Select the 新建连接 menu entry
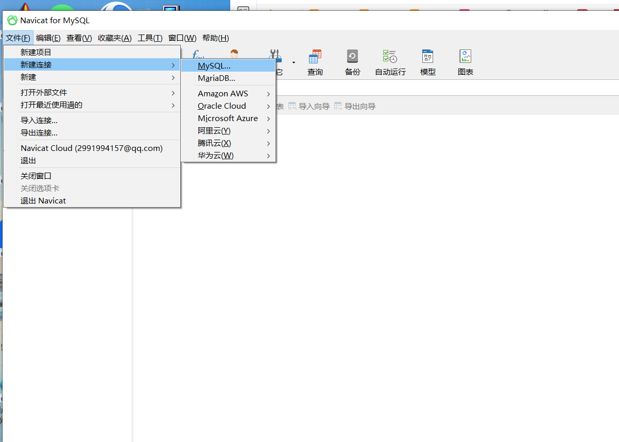This screenshot has height=442, width=619. click(x=92, y=65)
